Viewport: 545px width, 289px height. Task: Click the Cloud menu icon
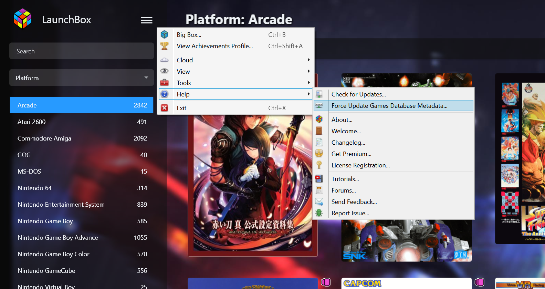point(165,60)
